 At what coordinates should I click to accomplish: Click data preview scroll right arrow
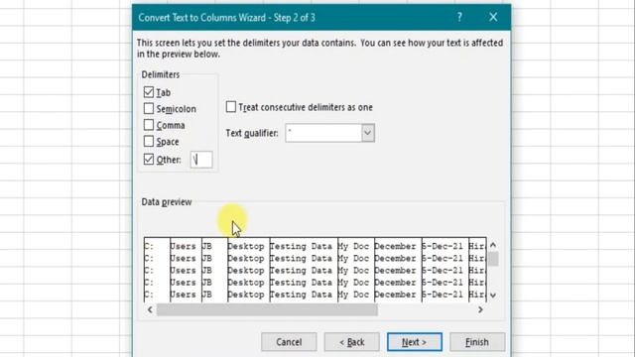pos(480,309)
